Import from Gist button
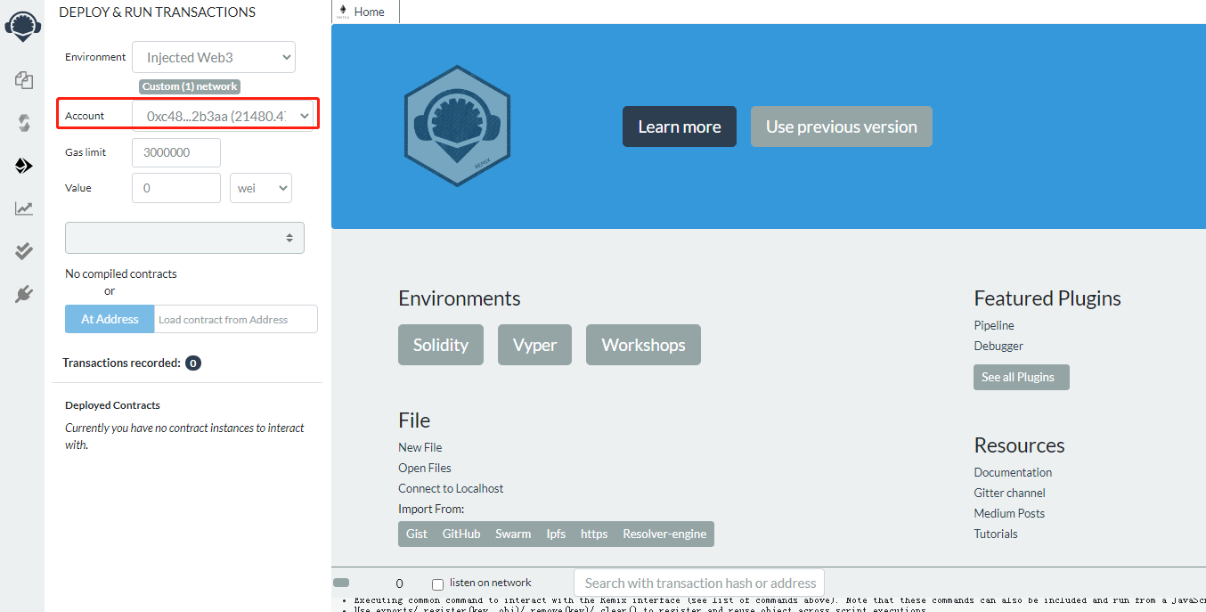 coord(417,534)
